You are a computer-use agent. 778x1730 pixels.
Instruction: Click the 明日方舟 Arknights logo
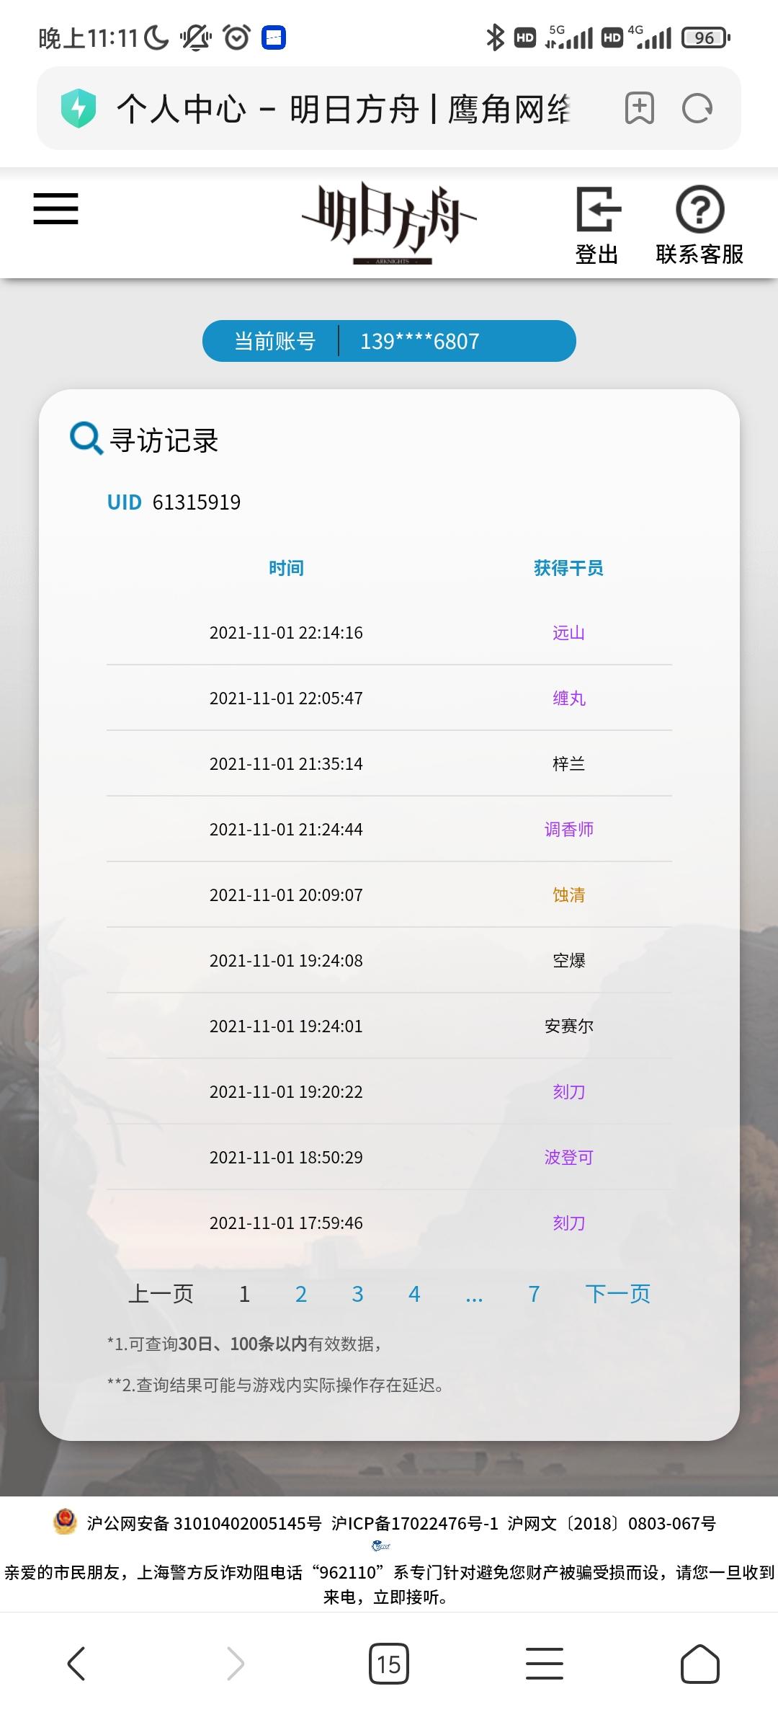[x=389, y=223]
